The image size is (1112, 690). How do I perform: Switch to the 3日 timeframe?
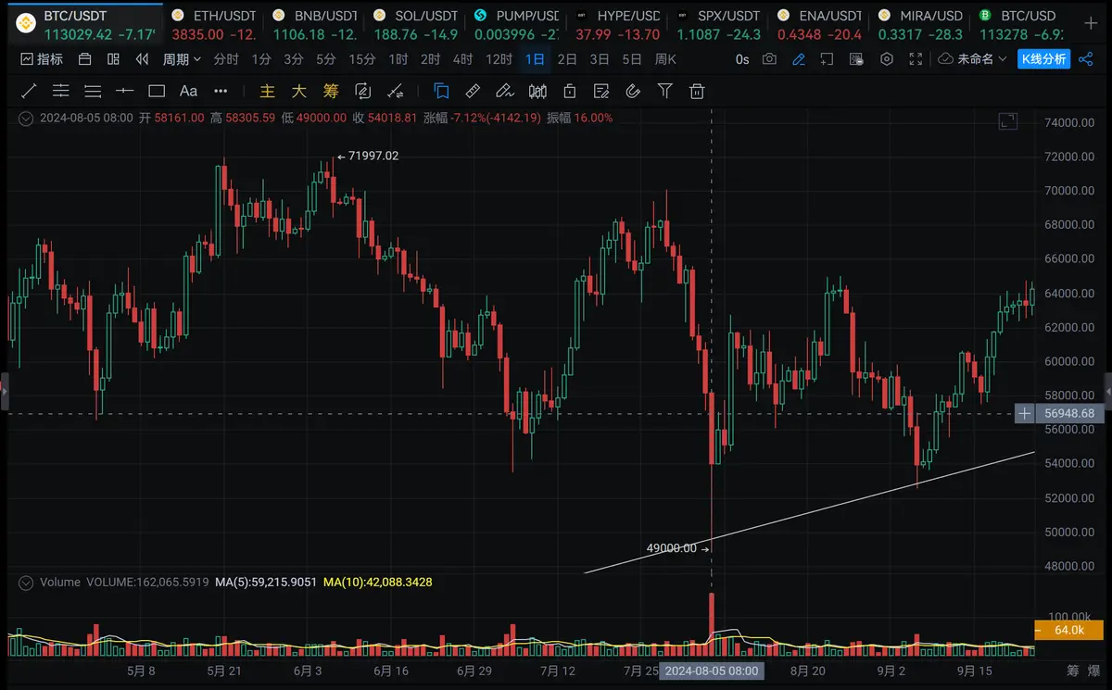coord(600,59)
